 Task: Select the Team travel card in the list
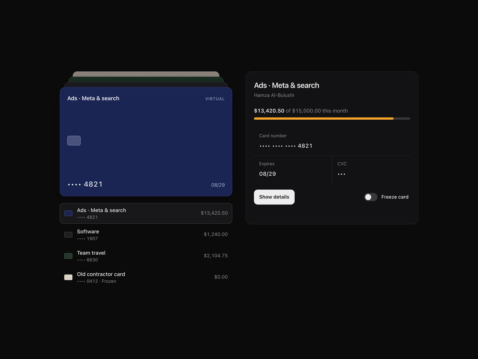[x=146, y=256]
